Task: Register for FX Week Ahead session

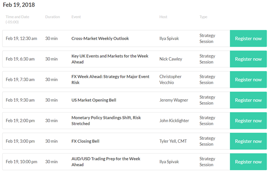Action: [x=248, y=79]
